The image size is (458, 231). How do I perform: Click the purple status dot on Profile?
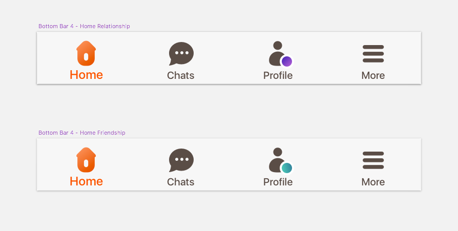287,61
